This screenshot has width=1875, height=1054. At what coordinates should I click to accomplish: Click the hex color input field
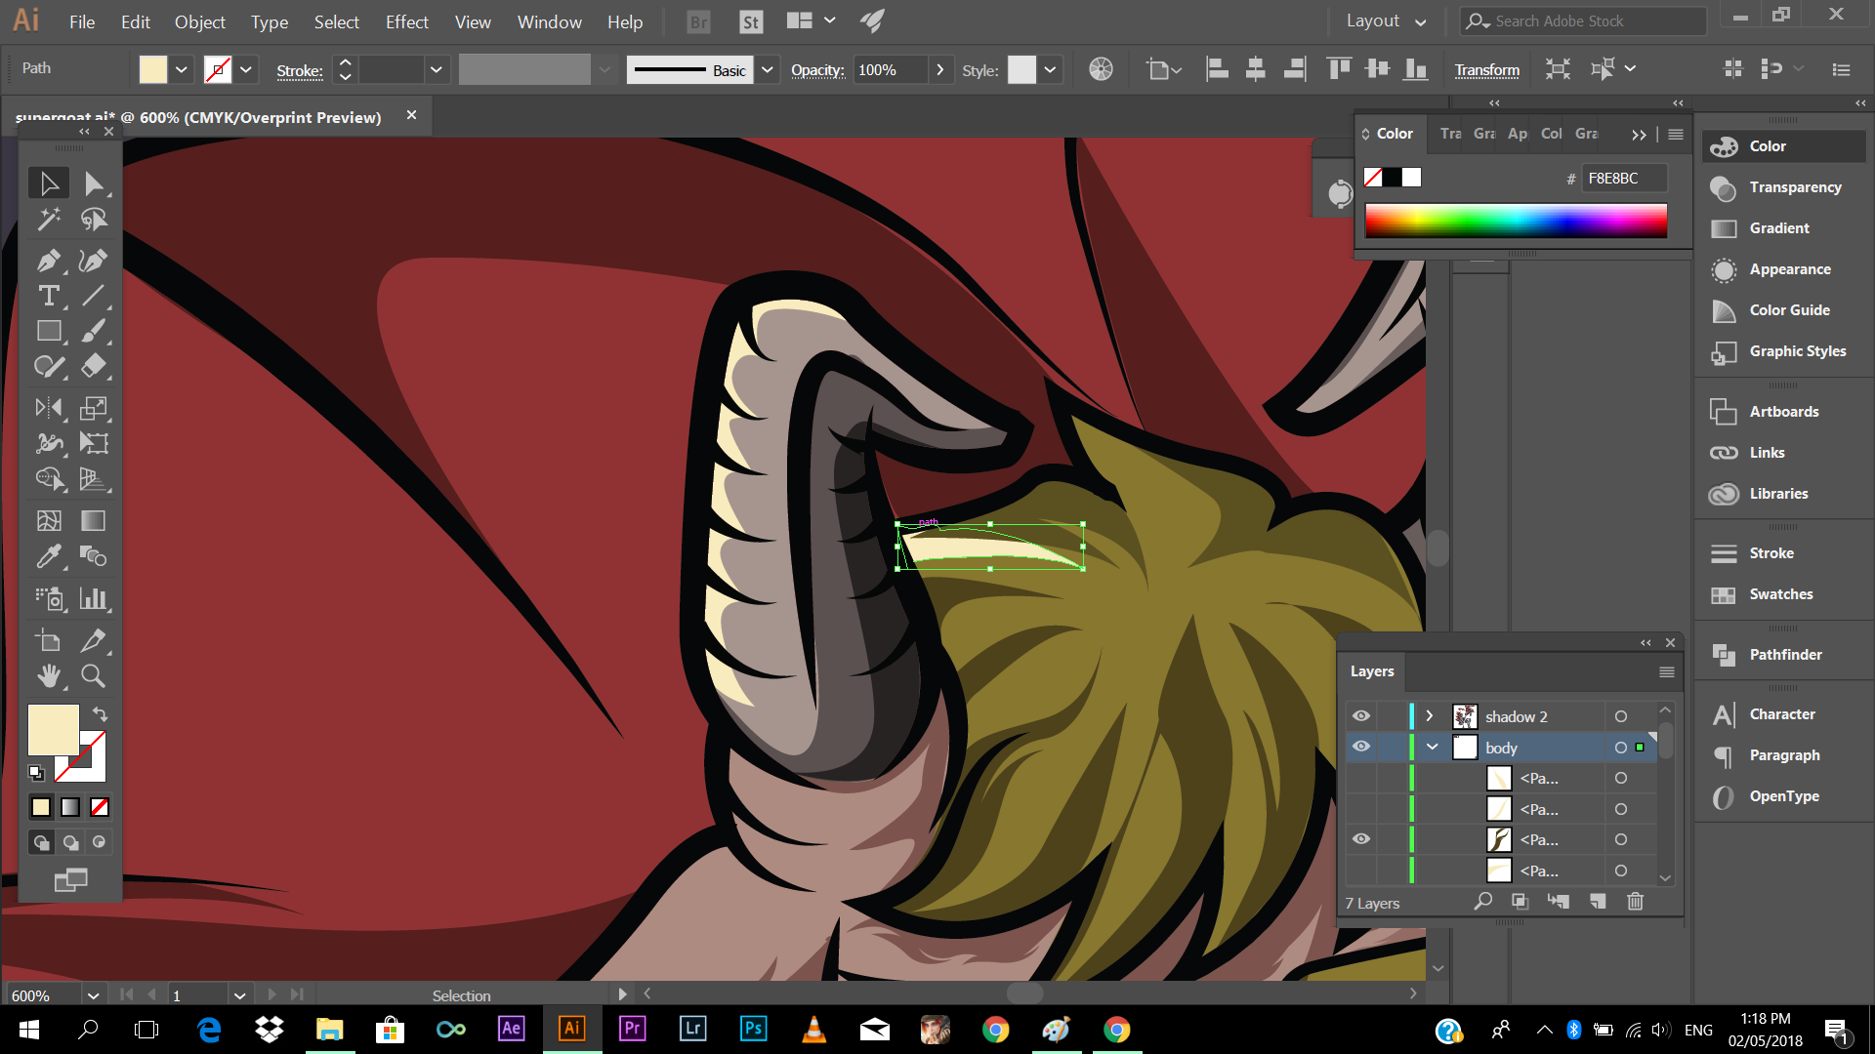pyautogui.click(x=1622, y=178)
